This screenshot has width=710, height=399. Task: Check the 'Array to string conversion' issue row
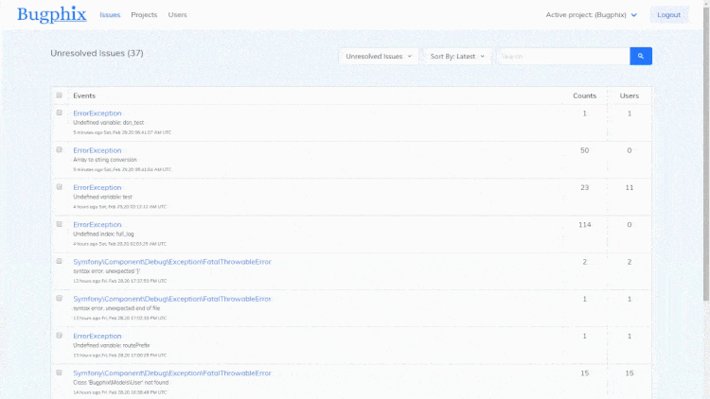click(59, 149)
